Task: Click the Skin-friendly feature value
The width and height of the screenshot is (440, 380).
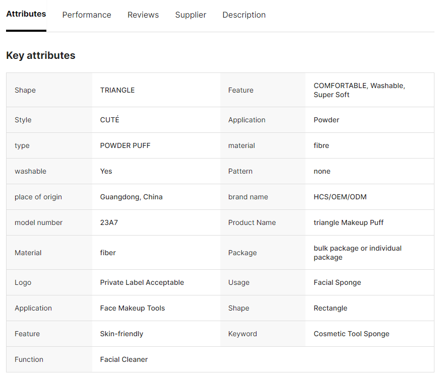Action: 121,334
